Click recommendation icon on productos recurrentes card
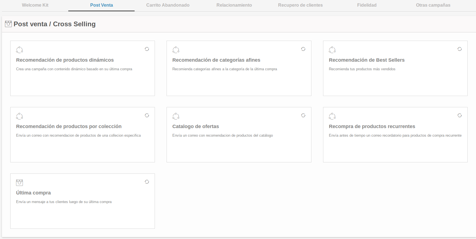This screenshot has height=239, width=476. tap(332, 116)
